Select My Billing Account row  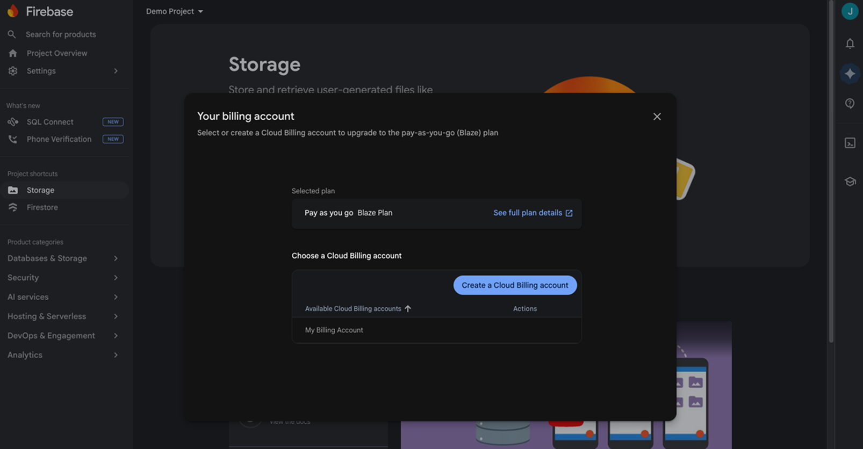click(x=436, y=330)
